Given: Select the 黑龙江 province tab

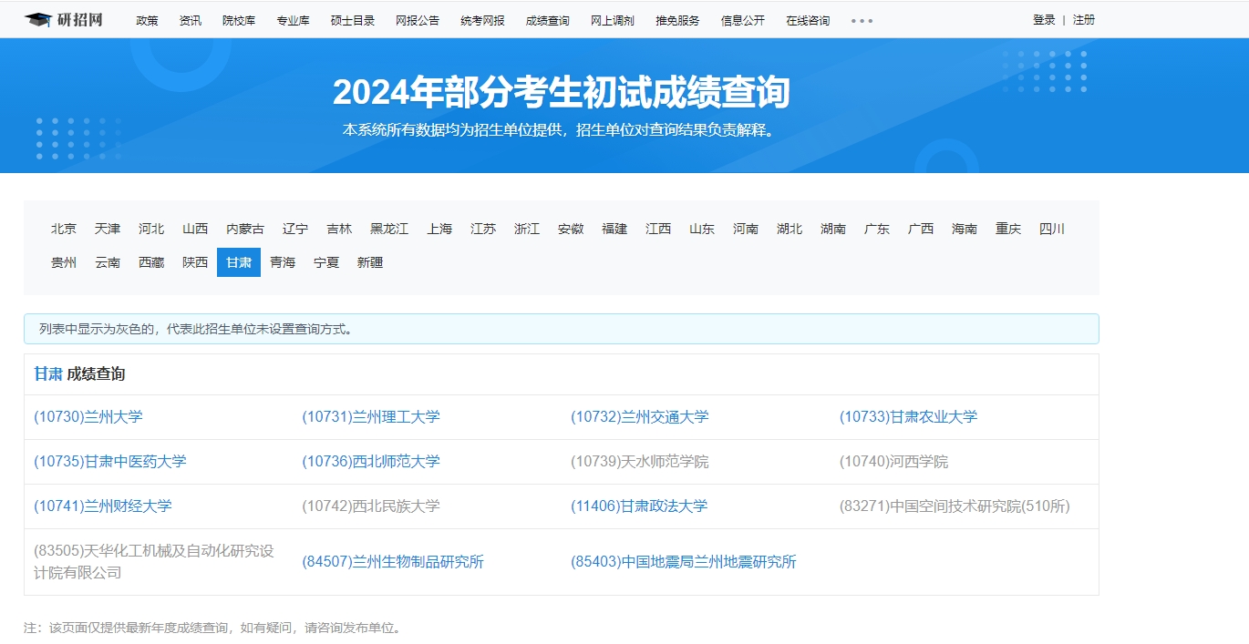Looking at the screenshot, I should pyautogui.click(x=389, y=229).
